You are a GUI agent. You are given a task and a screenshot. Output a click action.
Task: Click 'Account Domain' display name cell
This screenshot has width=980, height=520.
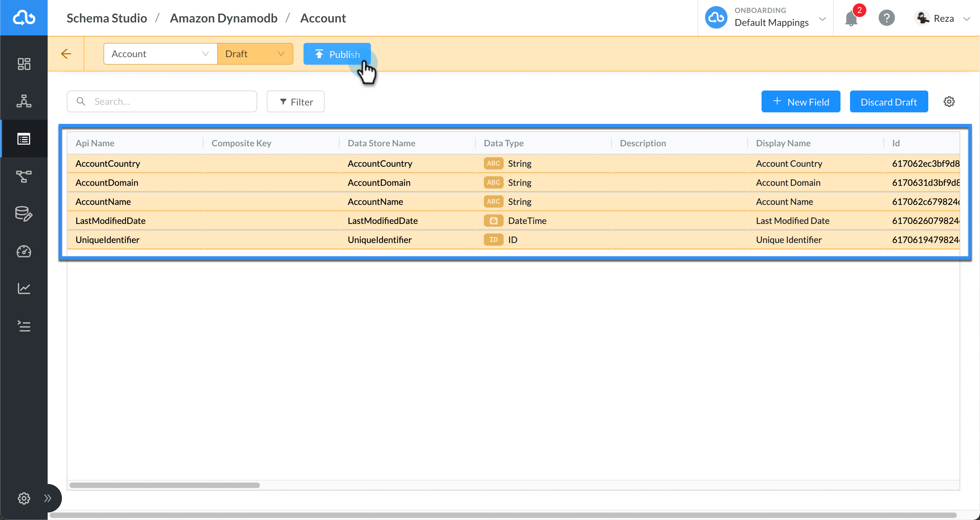click(788, 183)
